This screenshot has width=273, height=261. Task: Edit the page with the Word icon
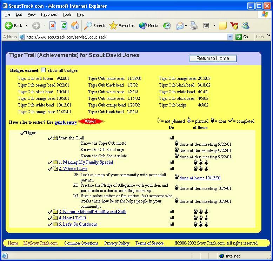click(206, 26)
